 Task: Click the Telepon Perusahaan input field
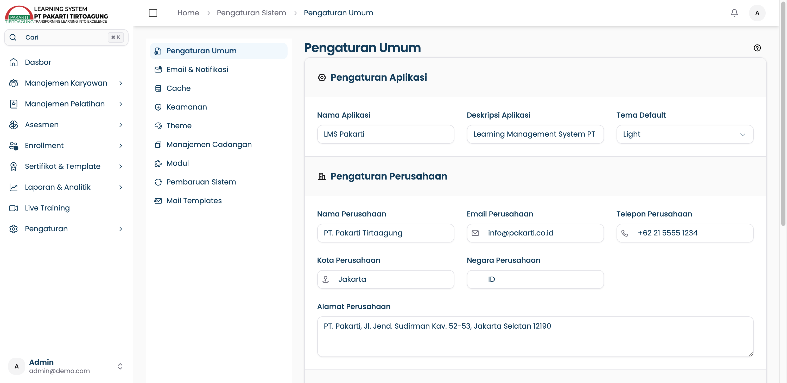pos(685,233)
